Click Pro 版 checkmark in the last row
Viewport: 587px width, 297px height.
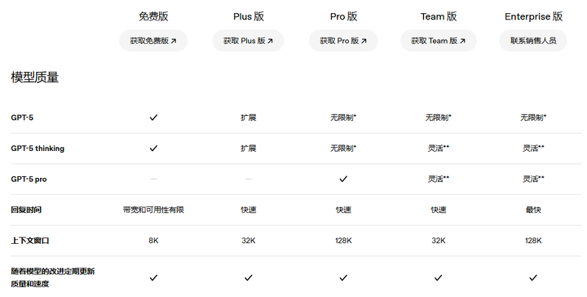tap(343, 277)
